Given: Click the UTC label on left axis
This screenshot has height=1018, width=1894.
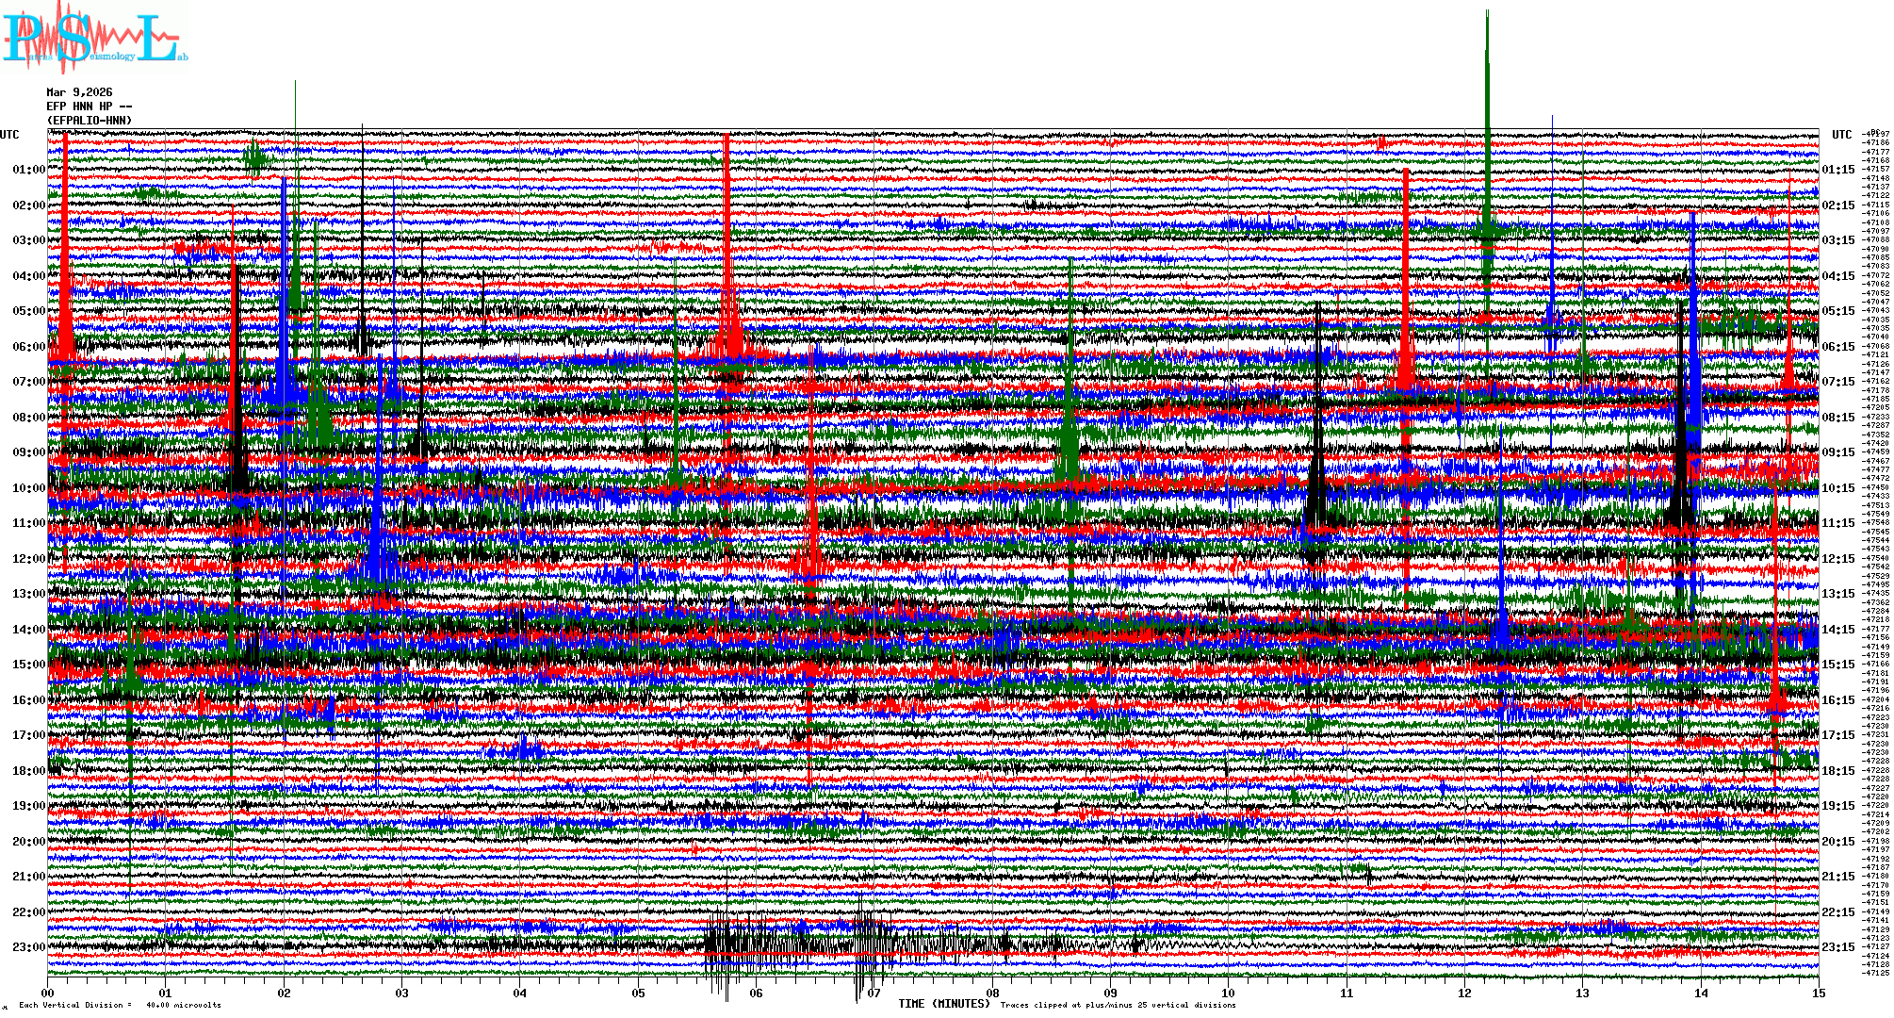Looking at the screenshot, I should coord(9,135).
